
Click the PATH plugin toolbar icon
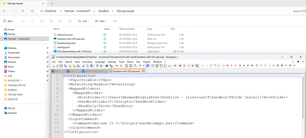(215, 66)
